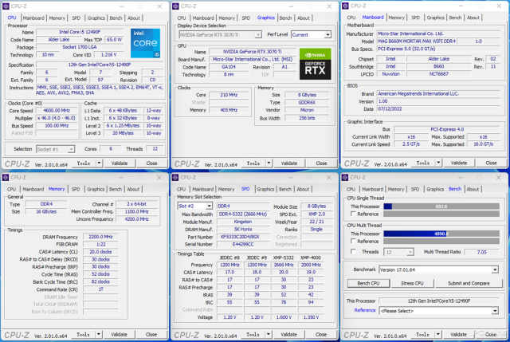Click the Core Speed value 4600.00 MHz
Image resolution: width=510 pixels, height=342 pixels.
57,111
